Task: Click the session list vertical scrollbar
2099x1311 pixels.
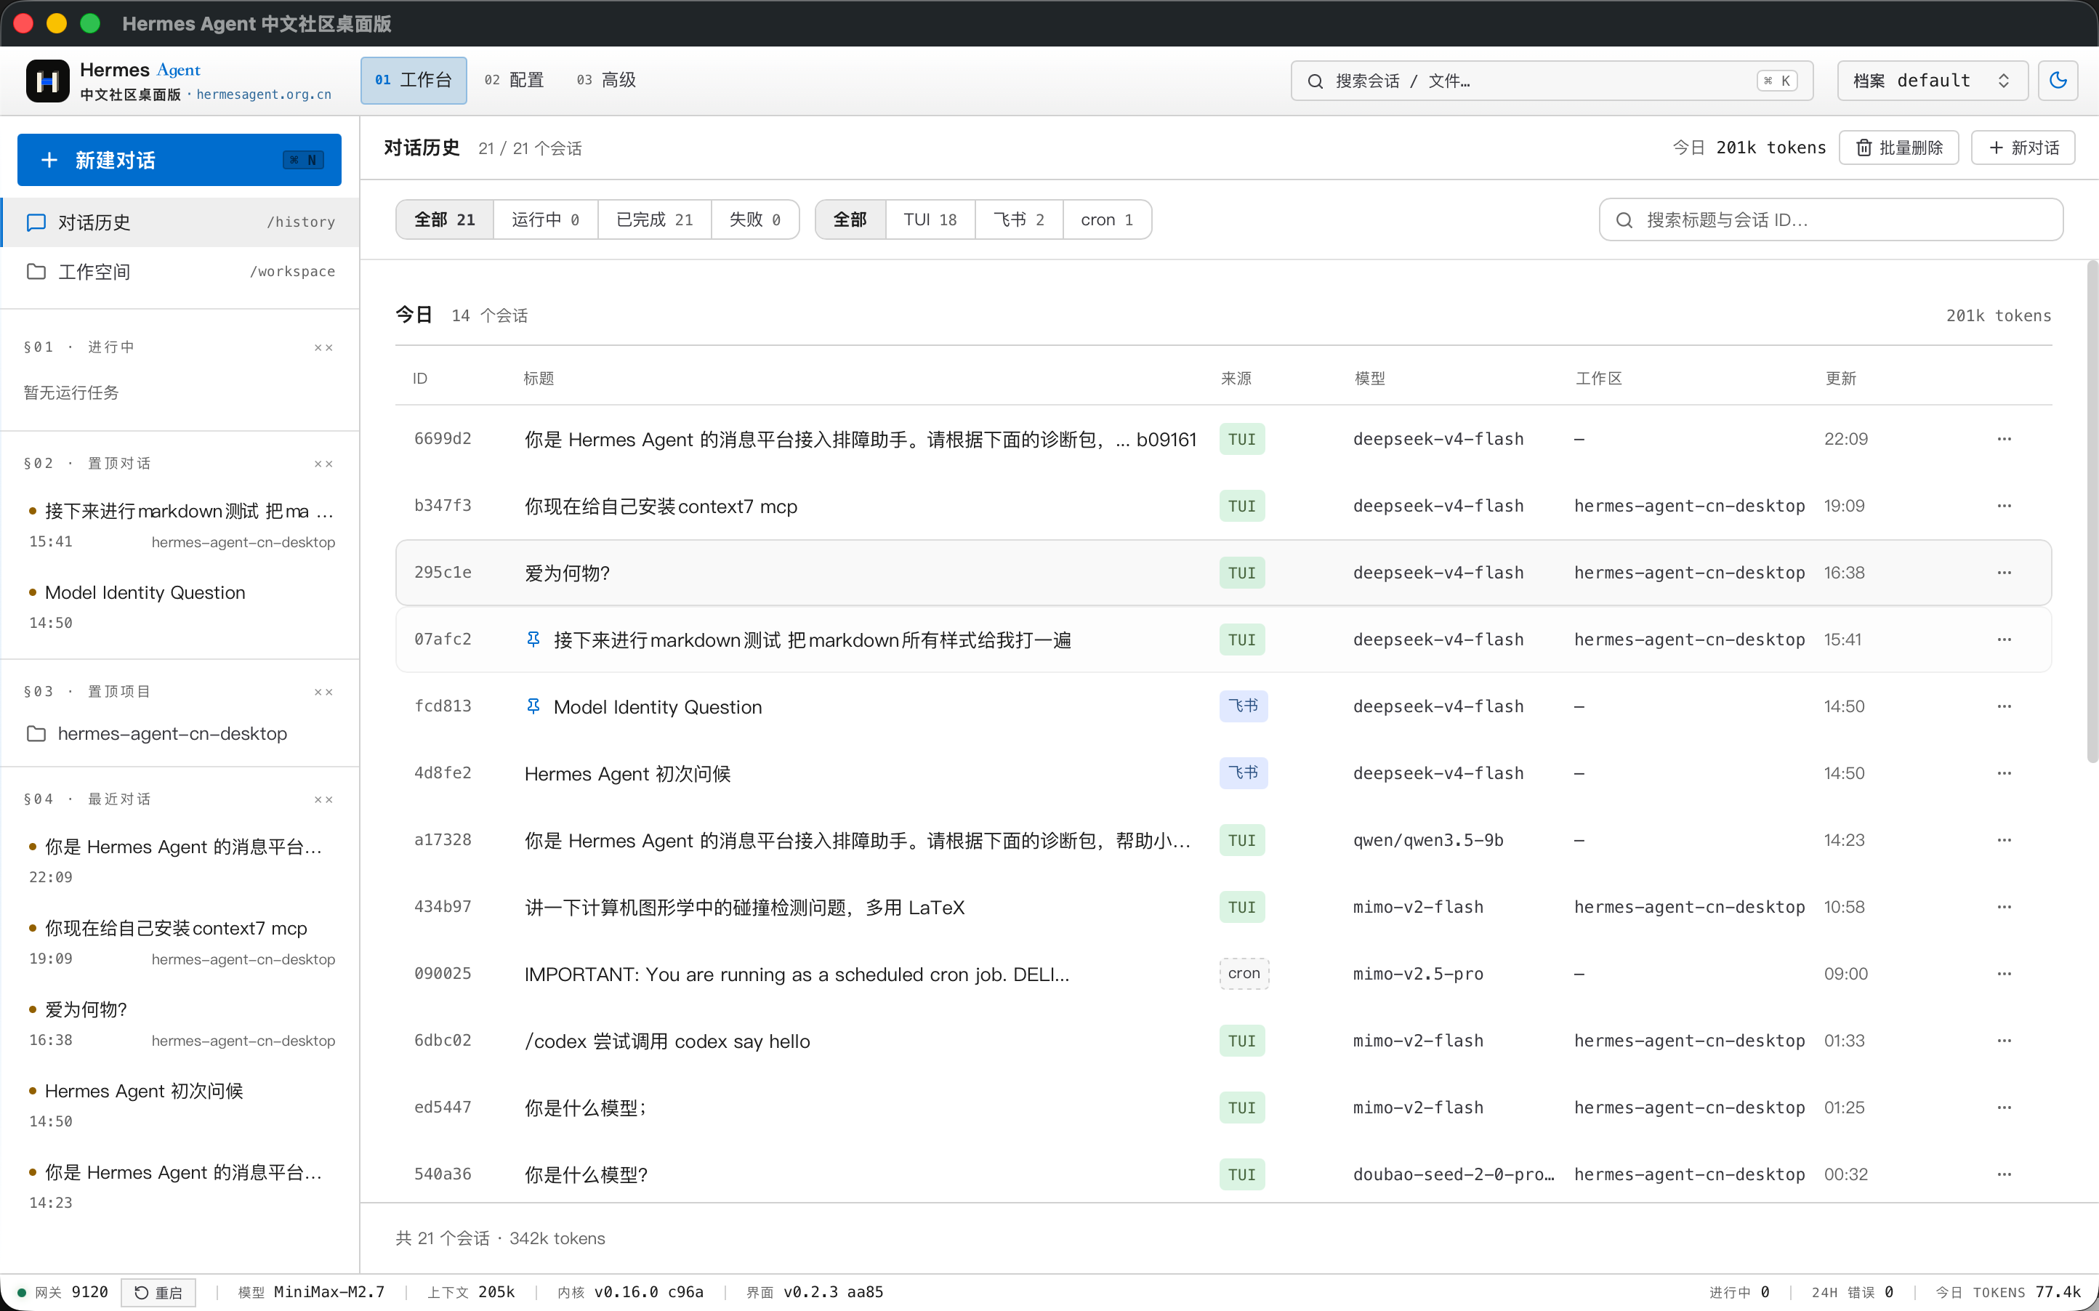Action: [x=2092, y=512]
